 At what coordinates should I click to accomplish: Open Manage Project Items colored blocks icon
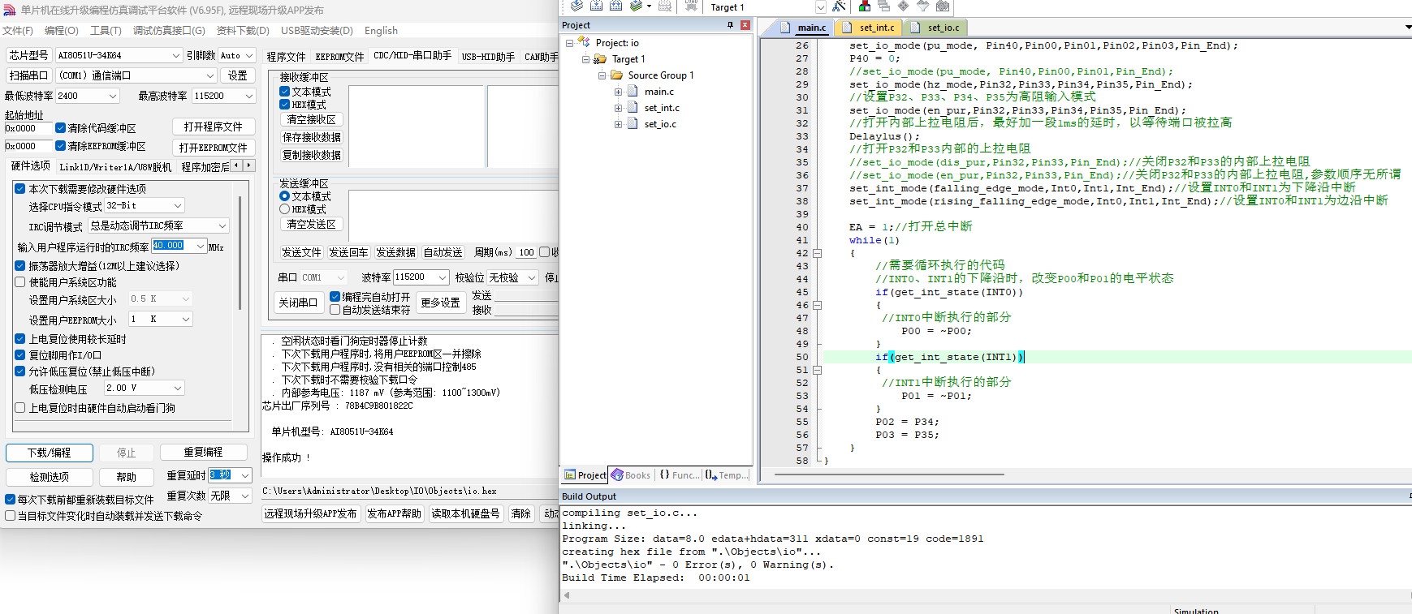[865, 6]
